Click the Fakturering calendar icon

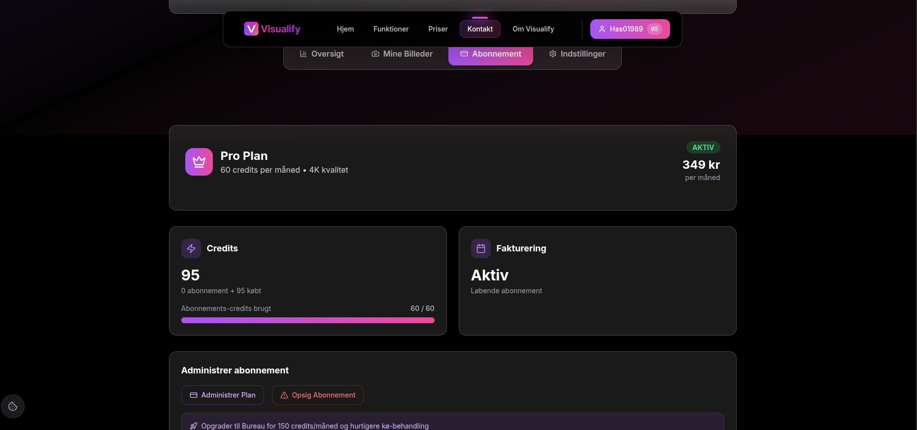coord(481,248)
